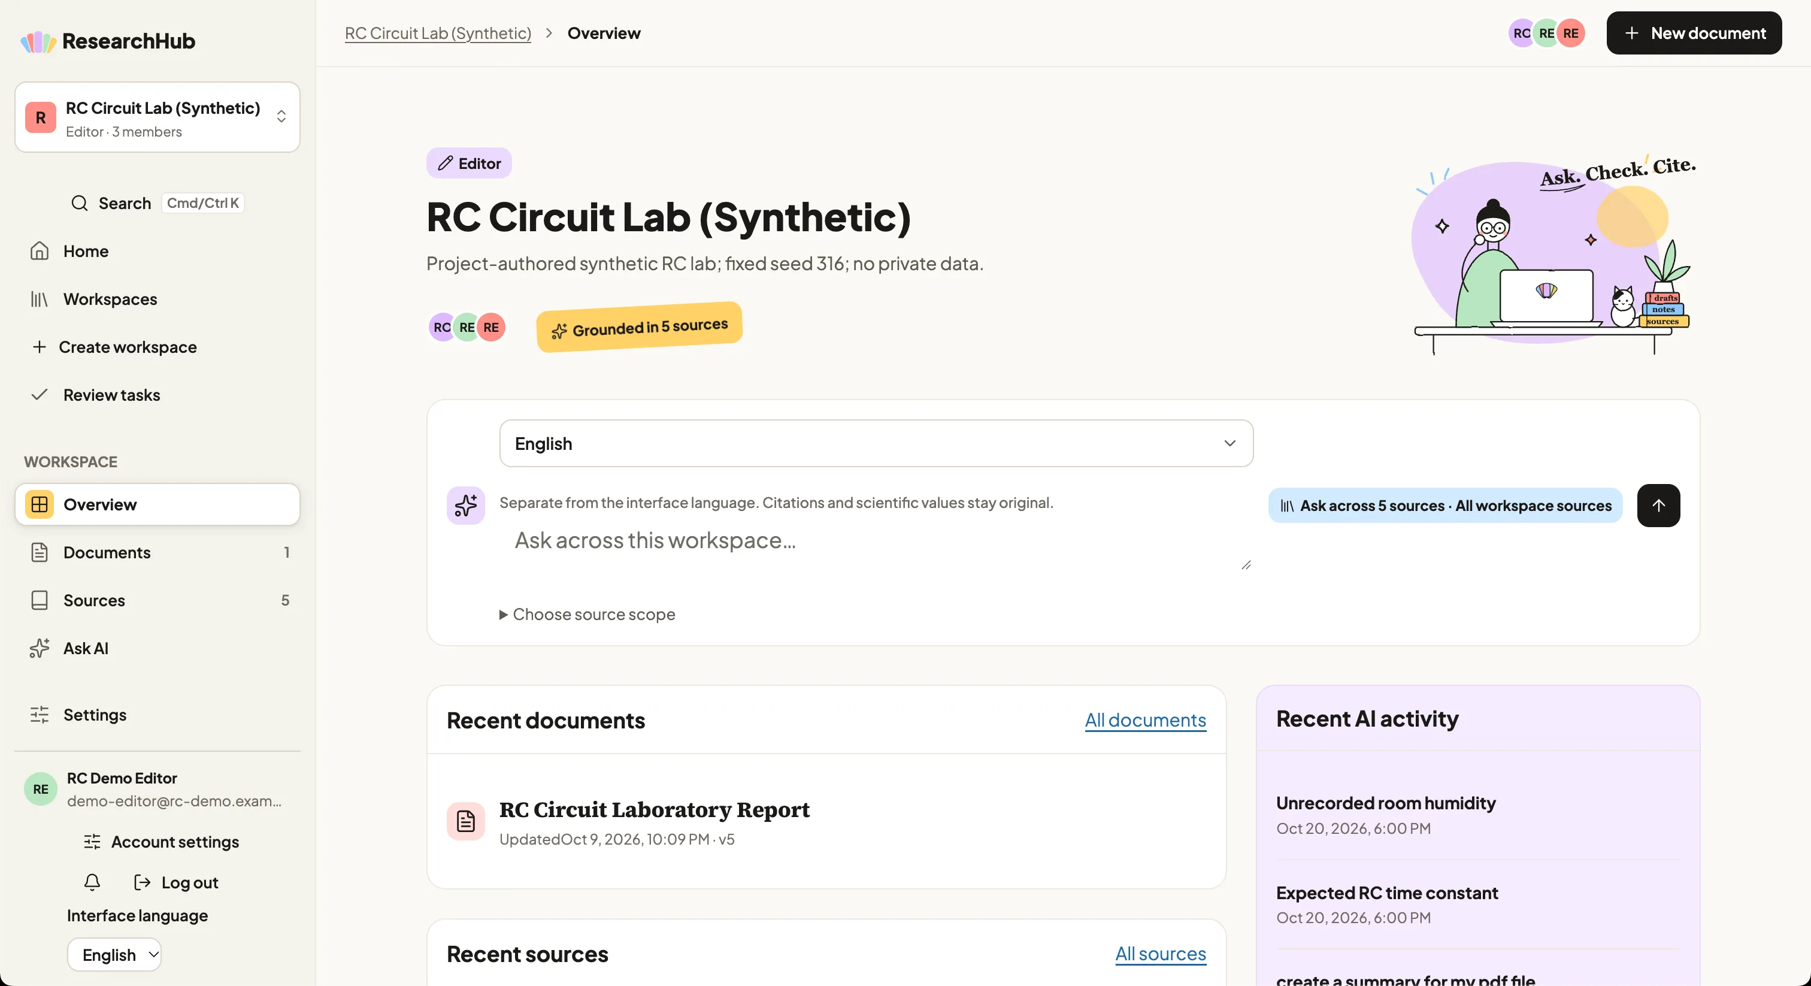Open Ask AI in sidebar

click(158, 648)
